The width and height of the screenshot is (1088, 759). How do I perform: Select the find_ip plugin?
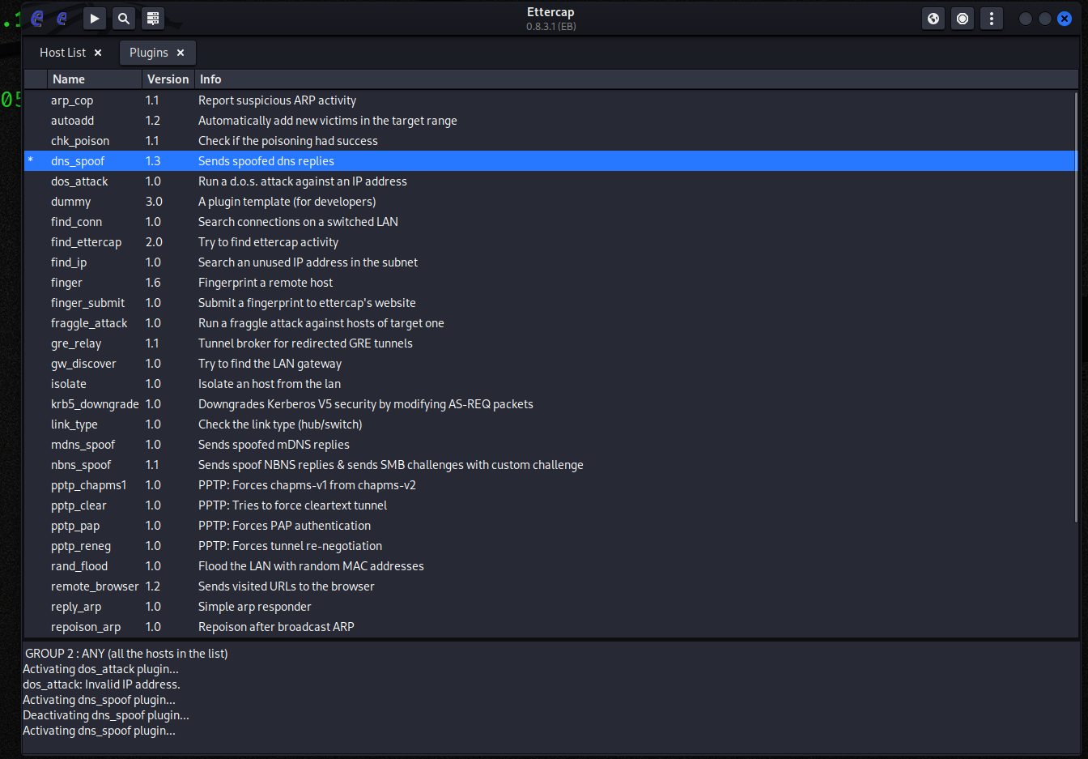(550, 262)
